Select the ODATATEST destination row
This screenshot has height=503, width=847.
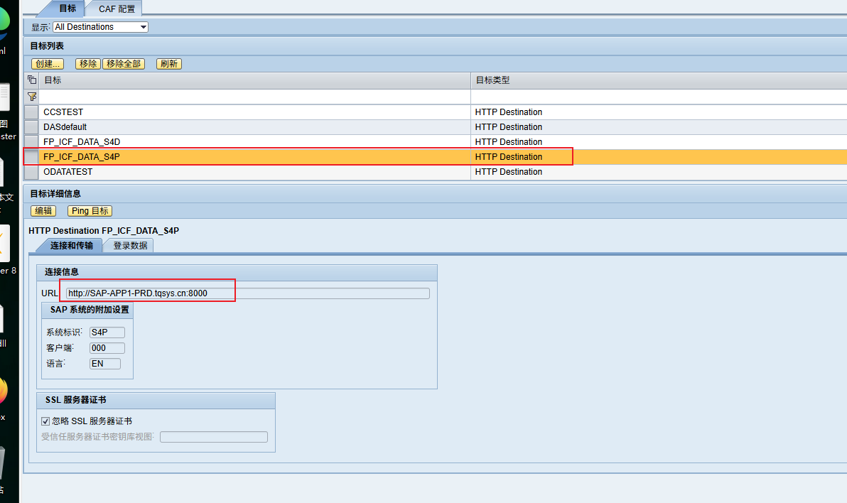tap(68, 172)
